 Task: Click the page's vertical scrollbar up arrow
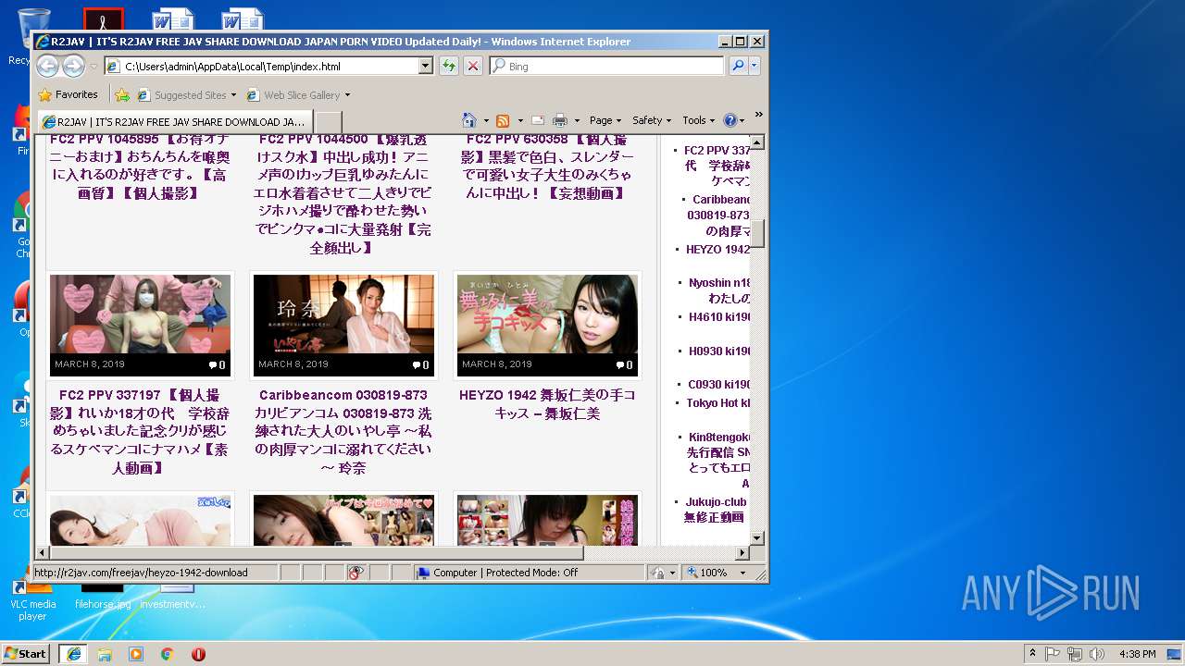coord(757,142)
